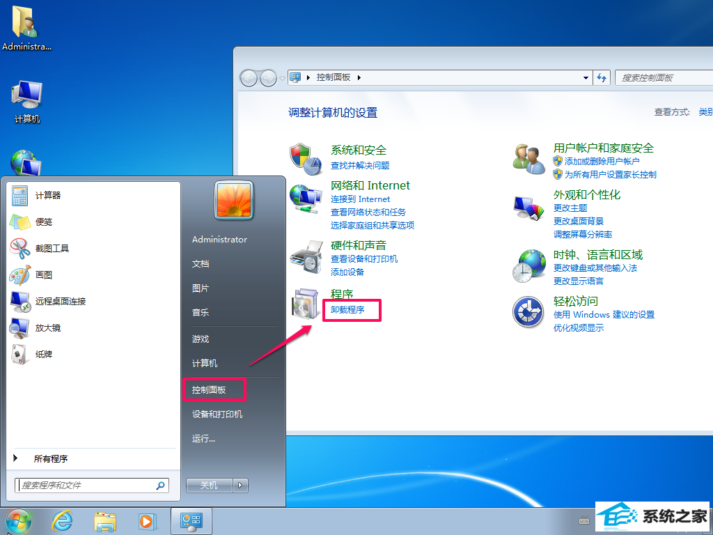Open Computer (计算机) in Start menu right pane

205,363
